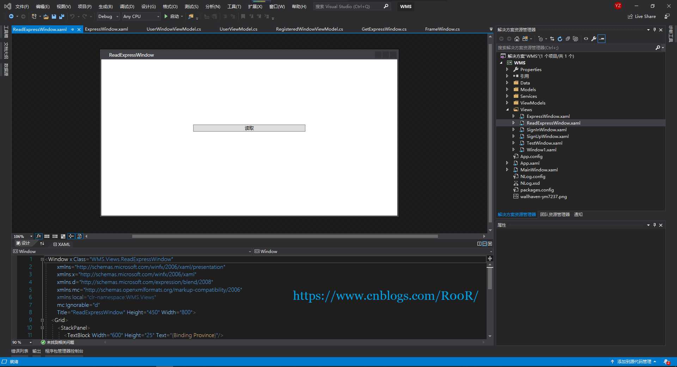Click the Save floppy disk icon
The height and width of the screenshot is (367, 677).
click(x=54, y=17)
